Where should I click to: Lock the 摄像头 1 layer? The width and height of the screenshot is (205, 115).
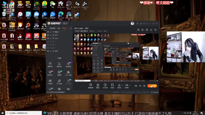tap(51, 32)
